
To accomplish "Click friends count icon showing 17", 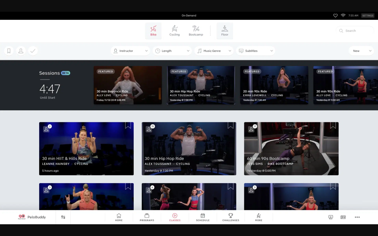I will point(252,129).
